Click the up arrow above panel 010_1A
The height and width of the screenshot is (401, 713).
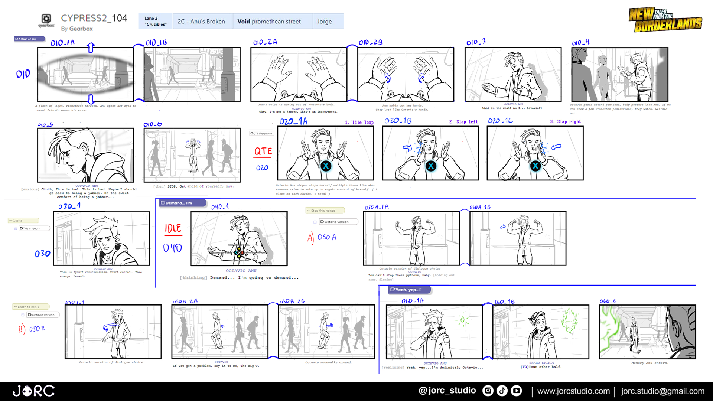[x=91, y=47]
